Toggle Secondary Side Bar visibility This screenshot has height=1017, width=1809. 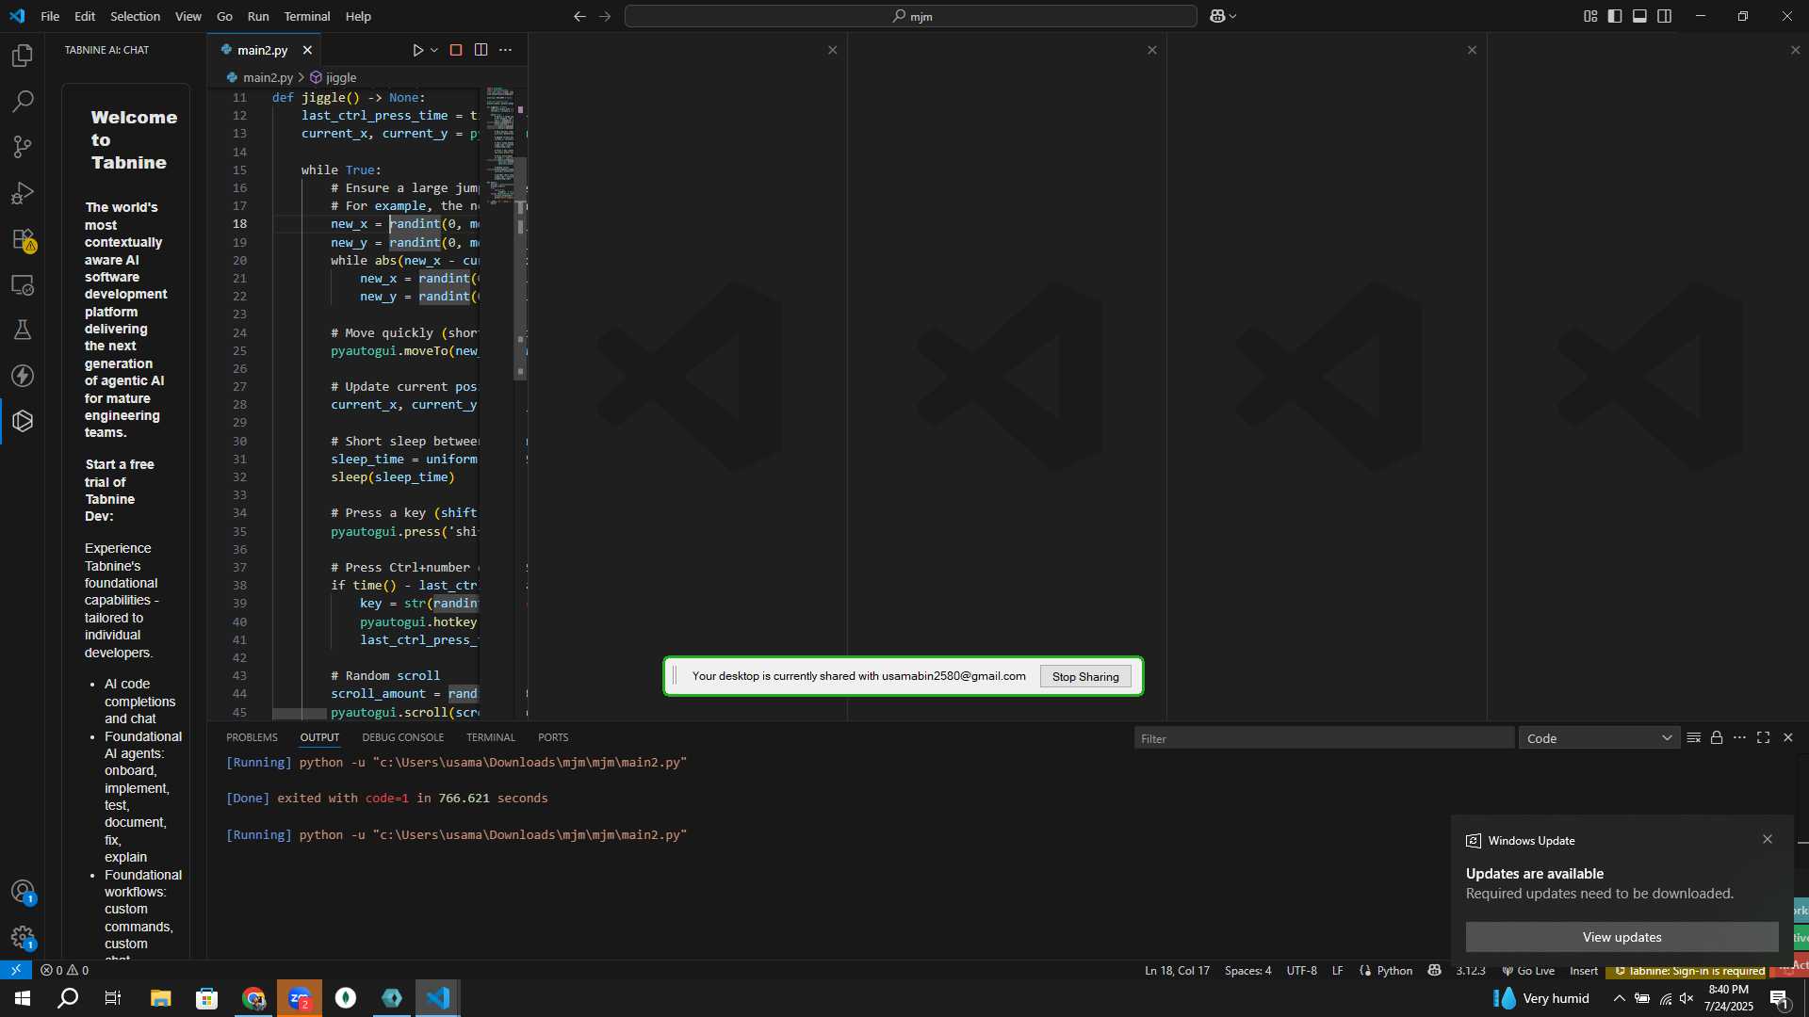(1665, 16)
